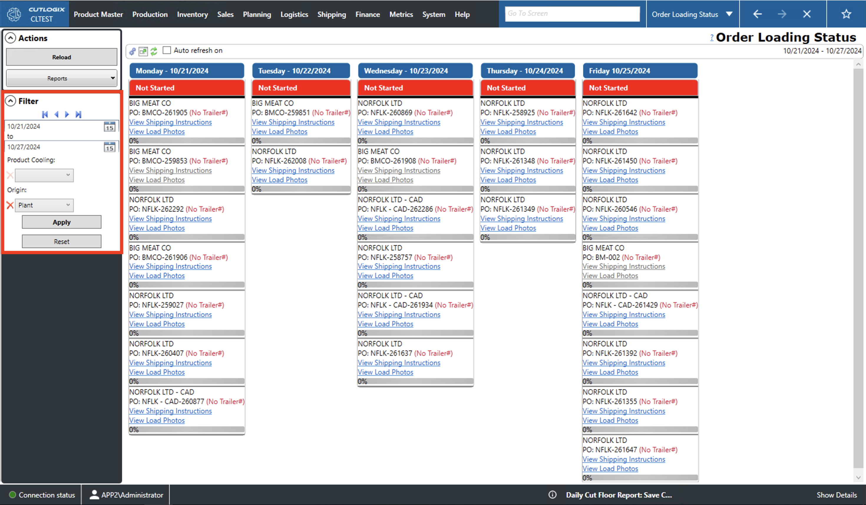Screen dimensions: 866x505
Task: Collapse the Actions panel
Action: (11, 38)
